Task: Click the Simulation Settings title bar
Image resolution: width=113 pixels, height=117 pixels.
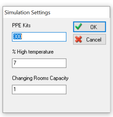Action: coord(56,12)
